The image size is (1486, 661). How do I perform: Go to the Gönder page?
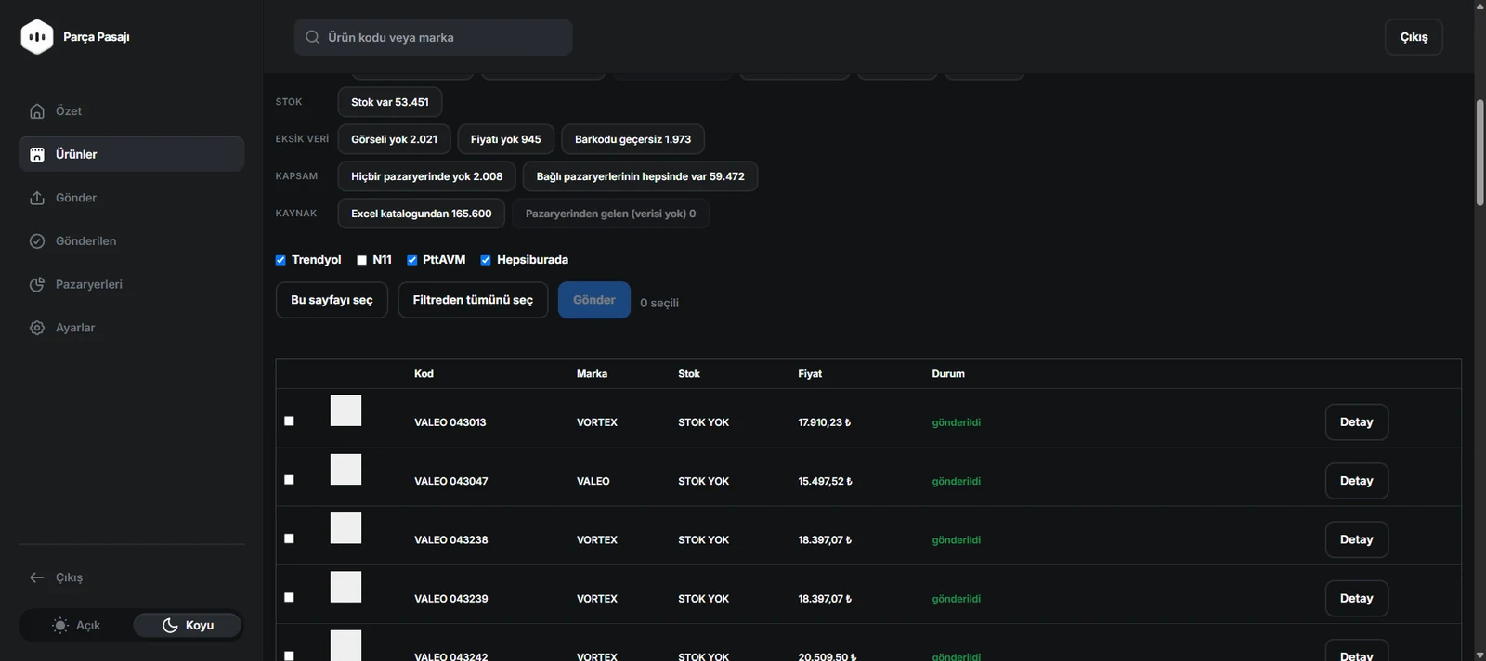pyautogui.click(x=131, y=198)
